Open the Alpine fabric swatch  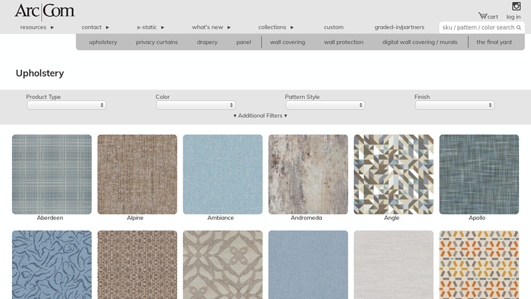tap(137, 174)
